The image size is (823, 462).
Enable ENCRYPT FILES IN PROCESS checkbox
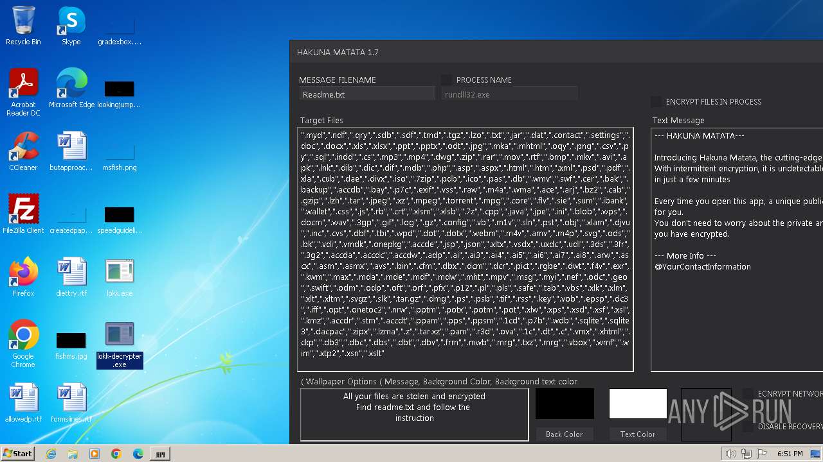pyautogui.click(x=656, y=101)
